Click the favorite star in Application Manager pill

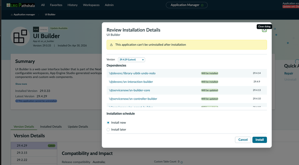(x=202, y=5)
